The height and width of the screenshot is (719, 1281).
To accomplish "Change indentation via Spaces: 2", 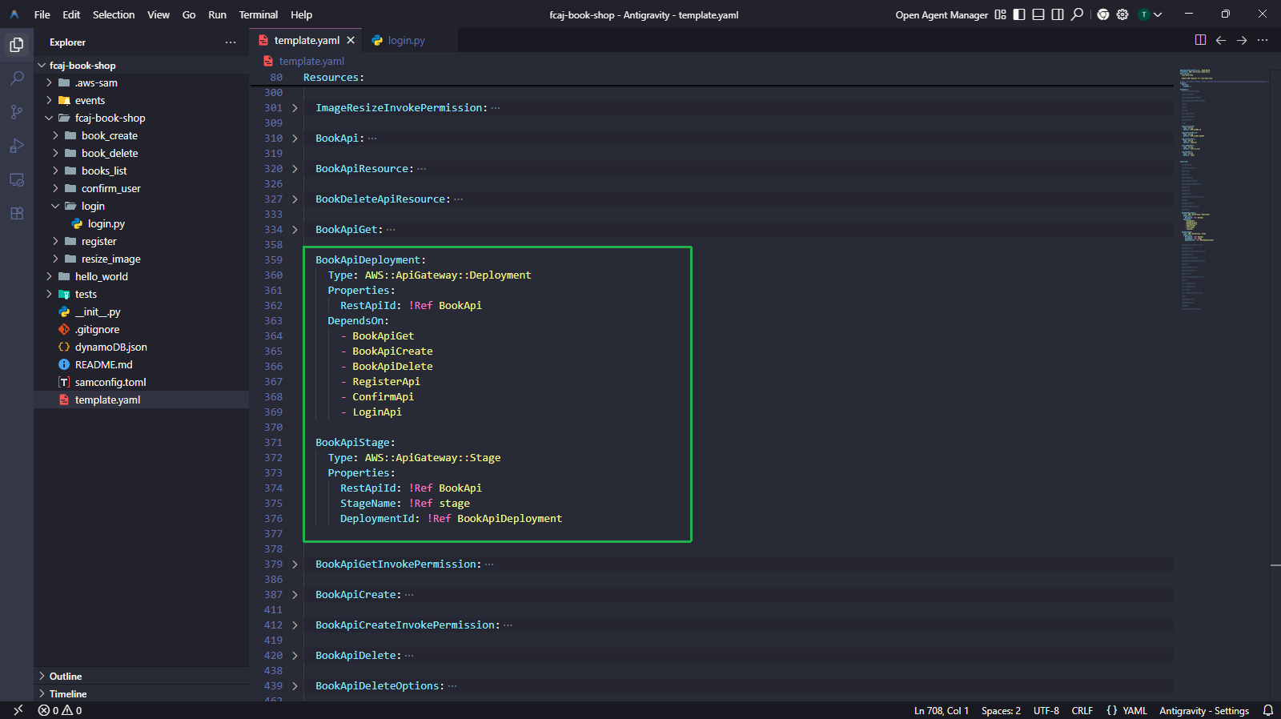I will pyautogui.click(x=1001, y=710).
